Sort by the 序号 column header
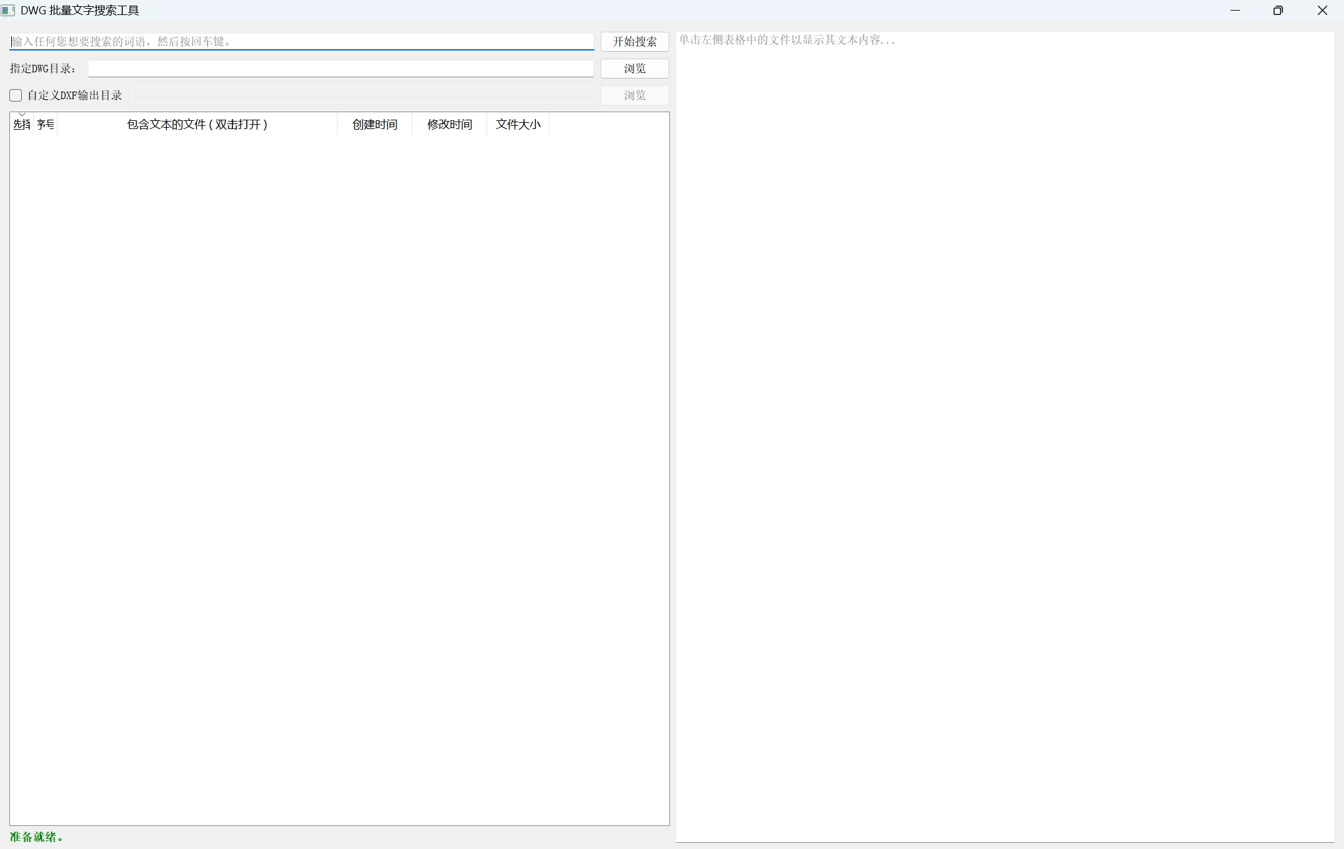 pyautogui.click(x=45, y=125)
